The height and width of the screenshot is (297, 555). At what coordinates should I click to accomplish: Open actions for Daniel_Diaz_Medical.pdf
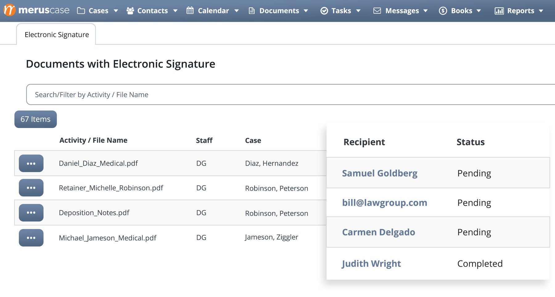point(31,163)
